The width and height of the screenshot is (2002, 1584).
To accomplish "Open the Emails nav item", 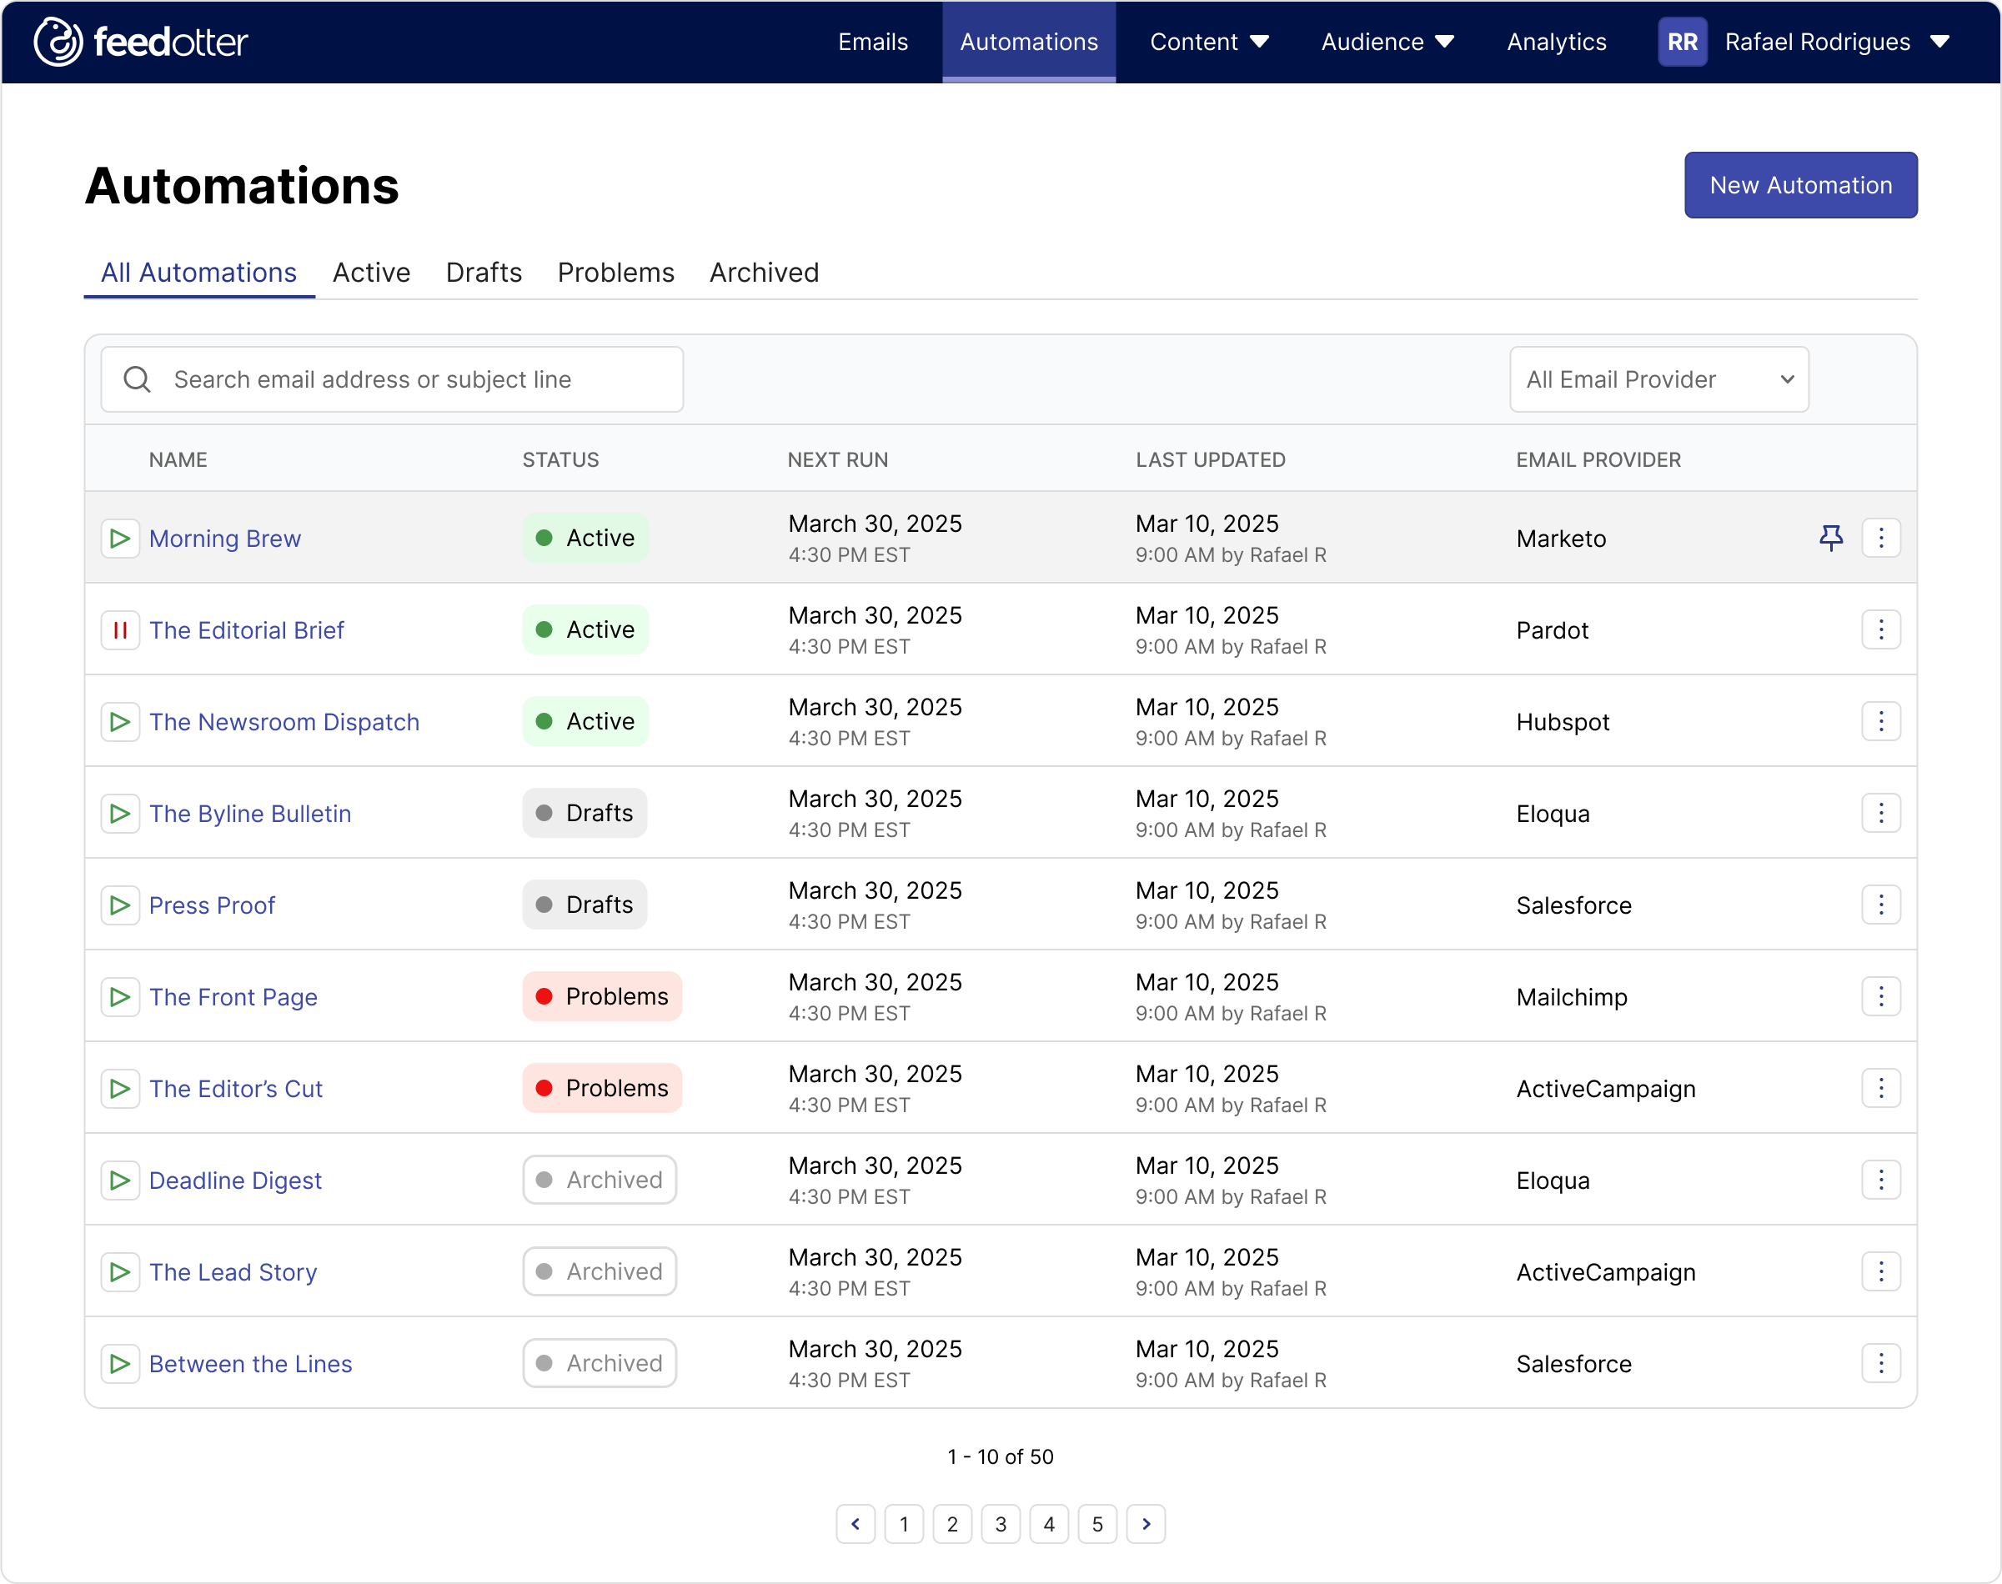I will click(x=872, y=42).
